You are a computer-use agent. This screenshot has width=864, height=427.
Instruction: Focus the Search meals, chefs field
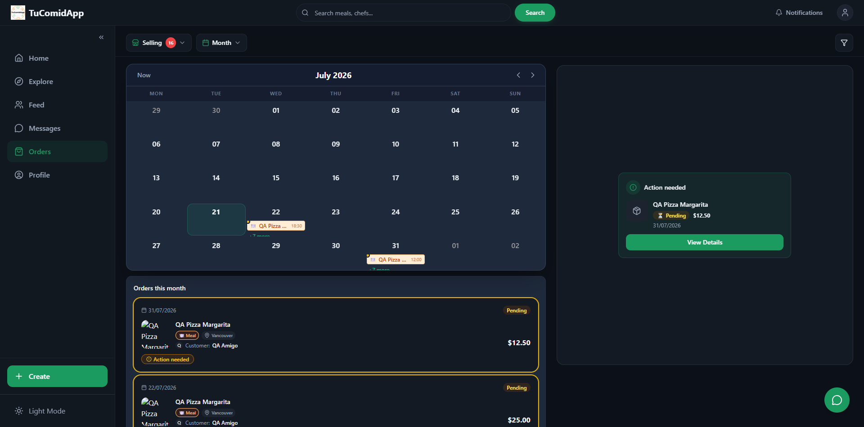point(403,13)
